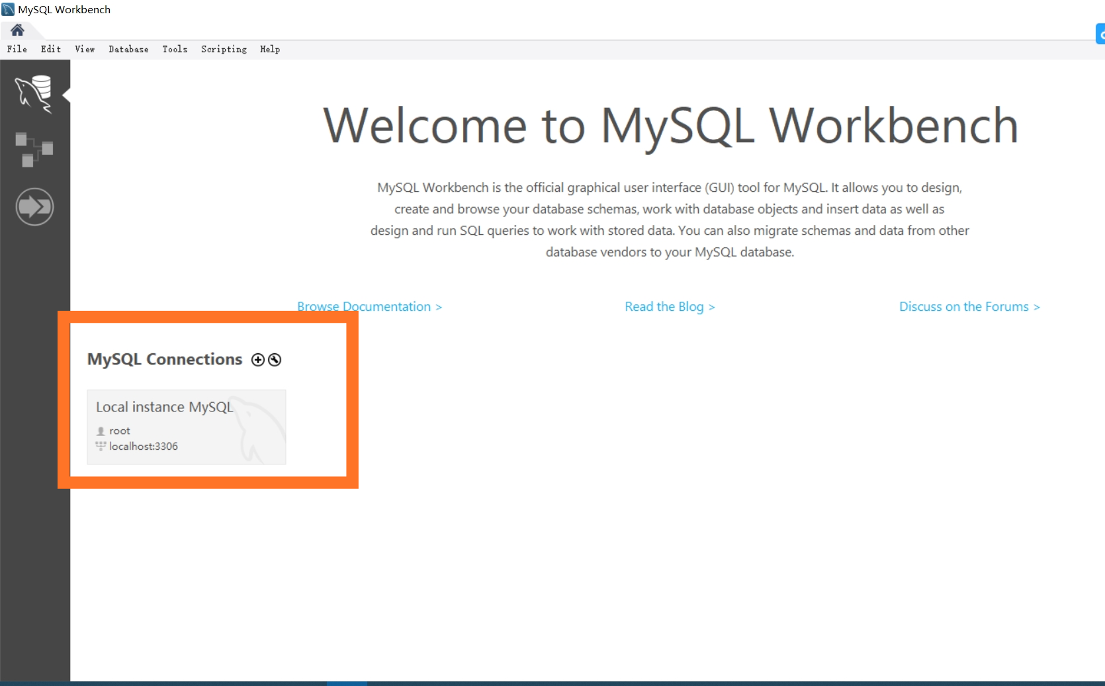Click the user icon beside root
Image resolution: width=1105 pixels, height=686 pixels.
(x=101, y=431)
